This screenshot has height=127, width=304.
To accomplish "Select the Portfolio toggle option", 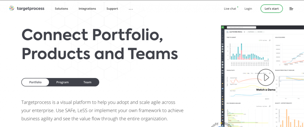I will 35,82.
